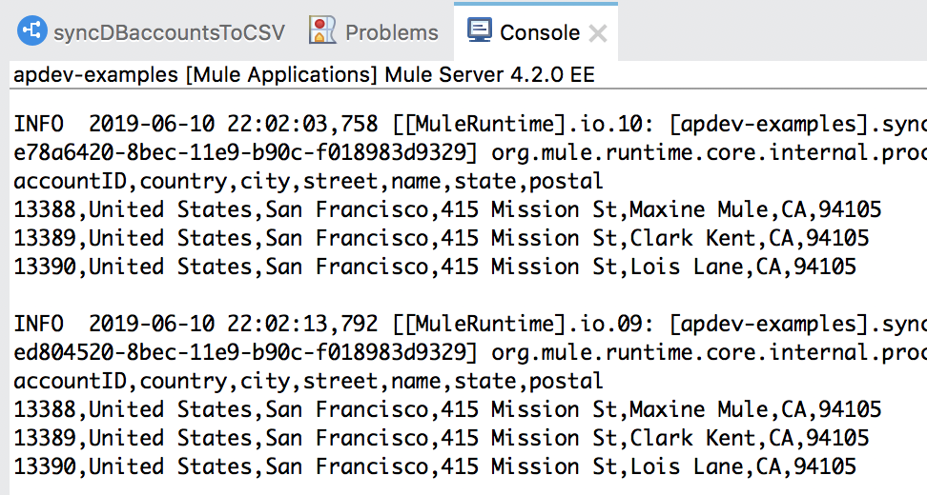Viewport: 927px width, 495px height.
Task: Click the Console monitor icon
Action: pyautogui.click(x=480, y=30)
